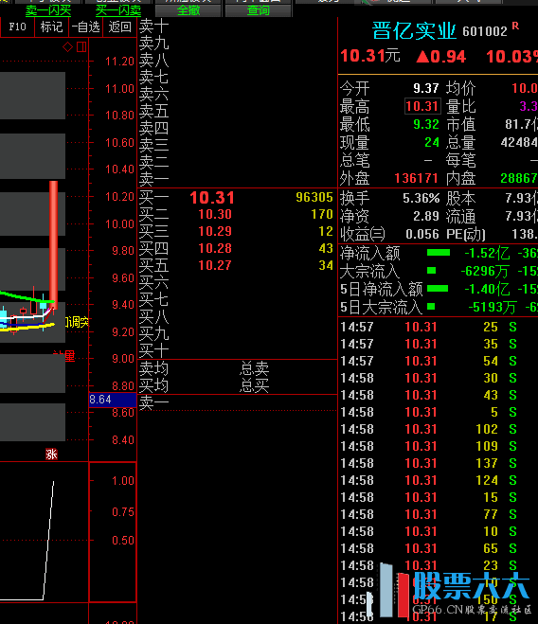Click the red diamond chart icon
This screenshot has height=624, width=538.
point(67,47)
